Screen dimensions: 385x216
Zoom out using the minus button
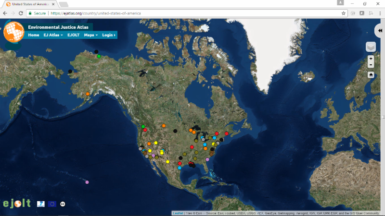pos(371,65)
